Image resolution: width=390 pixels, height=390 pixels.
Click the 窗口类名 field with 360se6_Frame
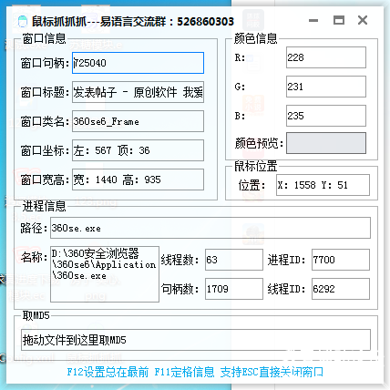click(x=138, y=121)
